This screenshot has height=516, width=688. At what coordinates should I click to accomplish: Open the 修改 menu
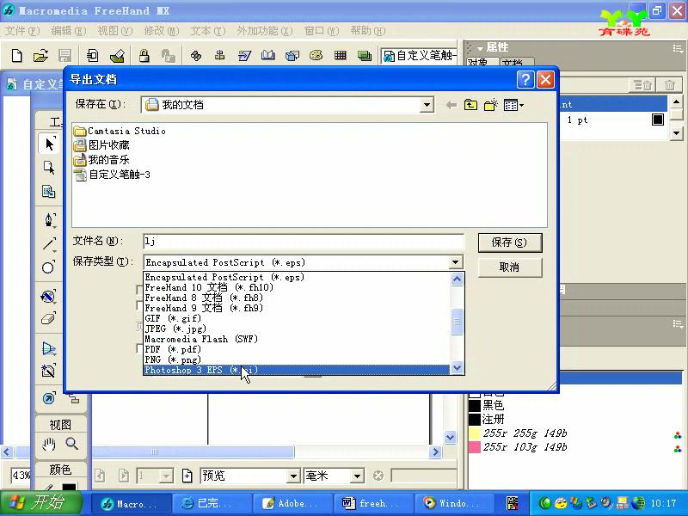[162, 31]
